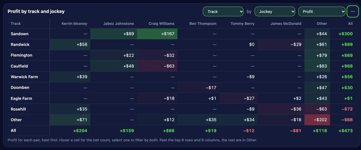Select the Eagle Farm / James McDonald +$2 cell
Screen dimensions: 361x150
click(x=281, y=98)
